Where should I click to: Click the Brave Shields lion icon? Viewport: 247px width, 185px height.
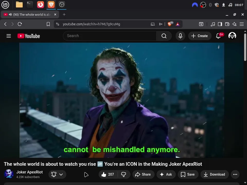coord(170,24)
